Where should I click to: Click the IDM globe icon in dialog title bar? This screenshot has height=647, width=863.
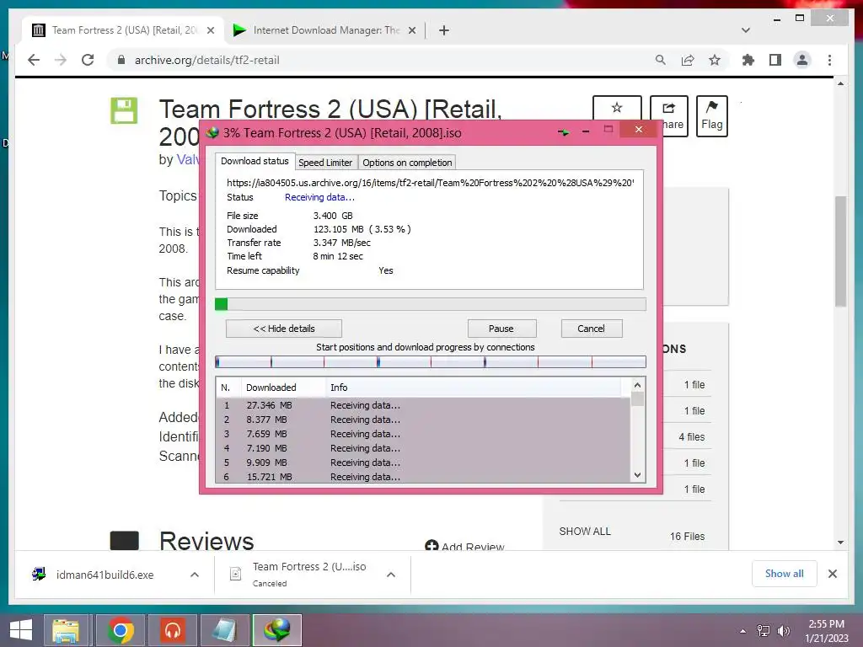click(212, 132)
